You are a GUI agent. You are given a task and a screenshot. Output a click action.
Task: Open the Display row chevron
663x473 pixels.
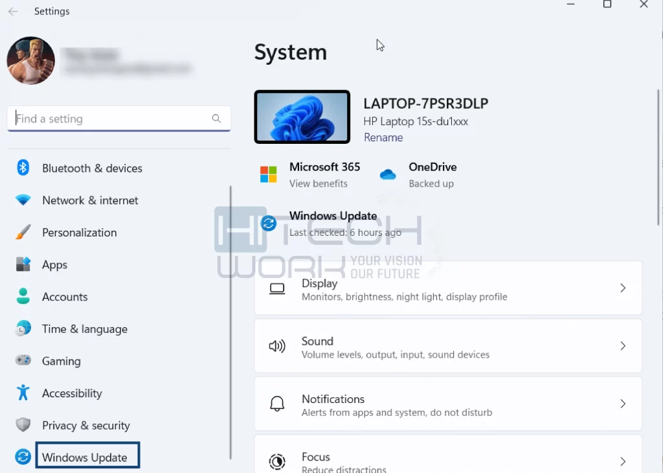coord(623,288)
